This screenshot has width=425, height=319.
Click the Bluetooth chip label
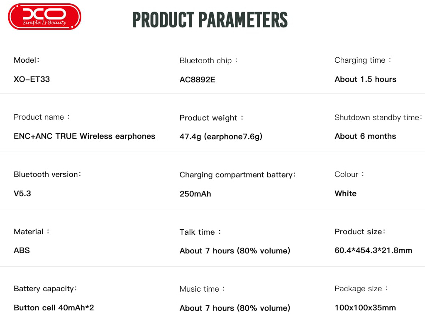(205, 61)
